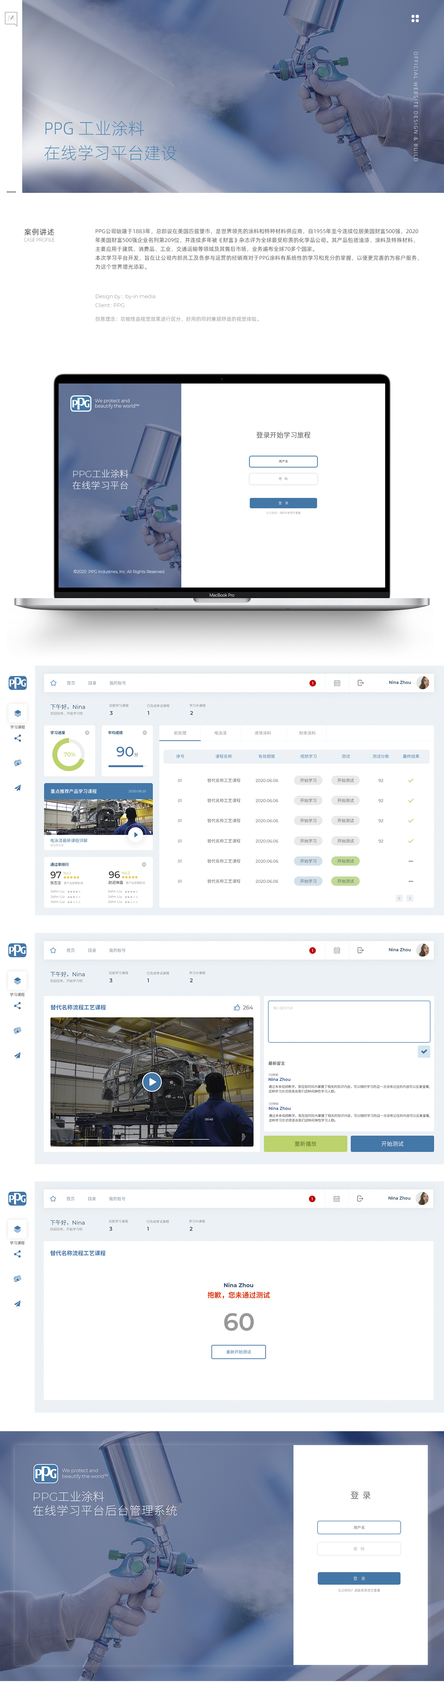This screenshot has width=444, height=1694.
Task: Open the calendar icon on the failed-test page
Action: (x=336, y=1198)
